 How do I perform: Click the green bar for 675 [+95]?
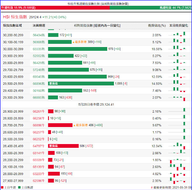coord(68,70)
